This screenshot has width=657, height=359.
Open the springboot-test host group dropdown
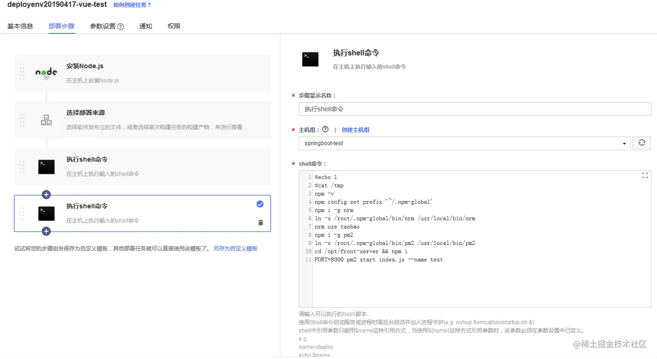click(624, 143)
